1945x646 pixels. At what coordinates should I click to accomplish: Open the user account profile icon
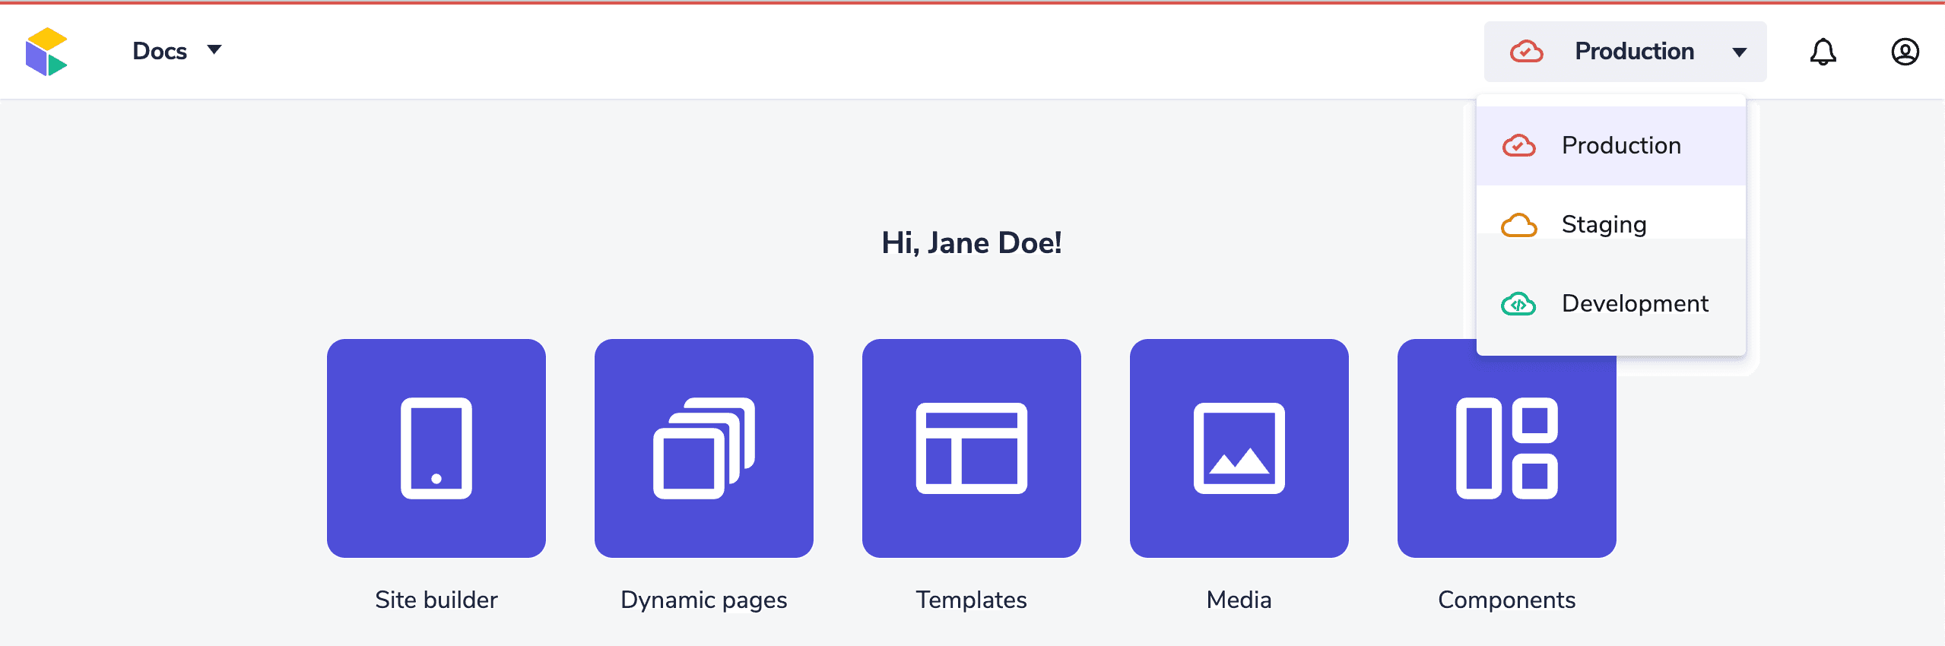point(1905,52)
